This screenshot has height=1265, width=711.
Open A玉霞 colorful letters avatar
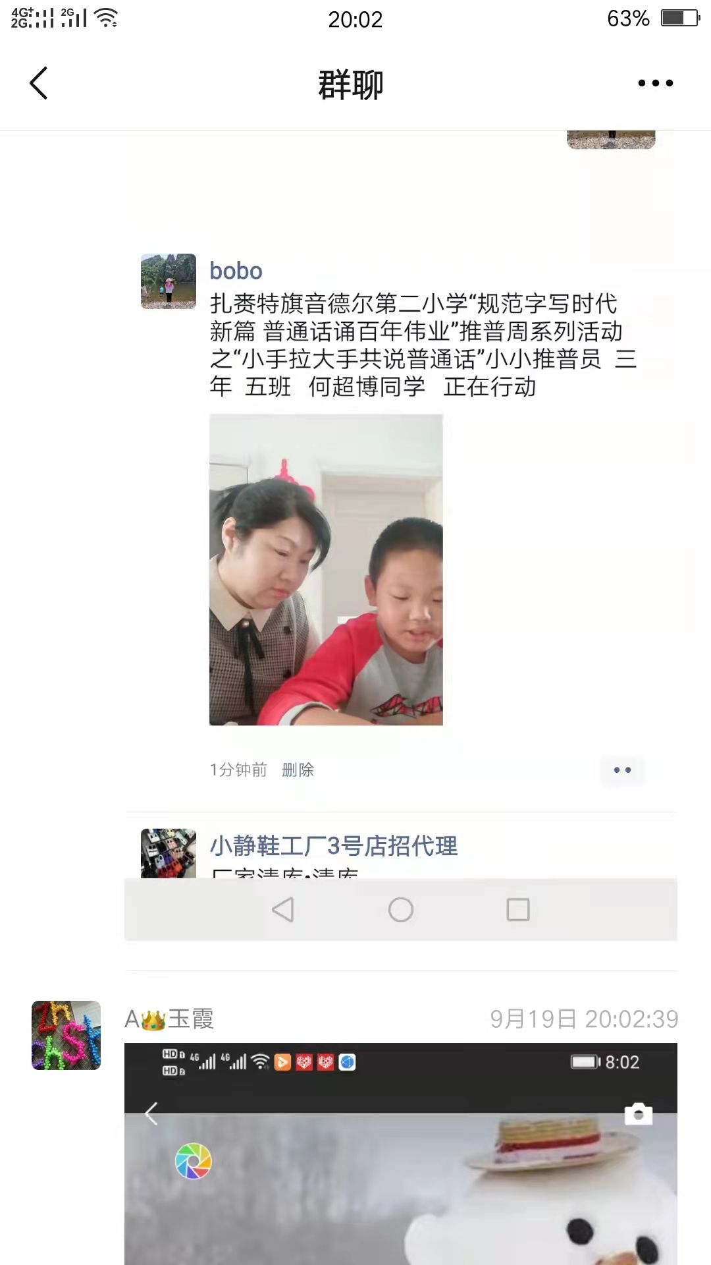tap(66, 1035)
